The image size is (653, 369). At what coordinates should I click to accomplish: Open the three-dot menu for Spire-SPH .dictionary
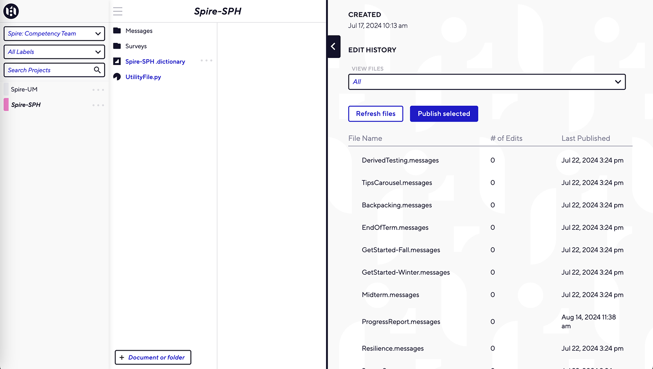[207, 61]
